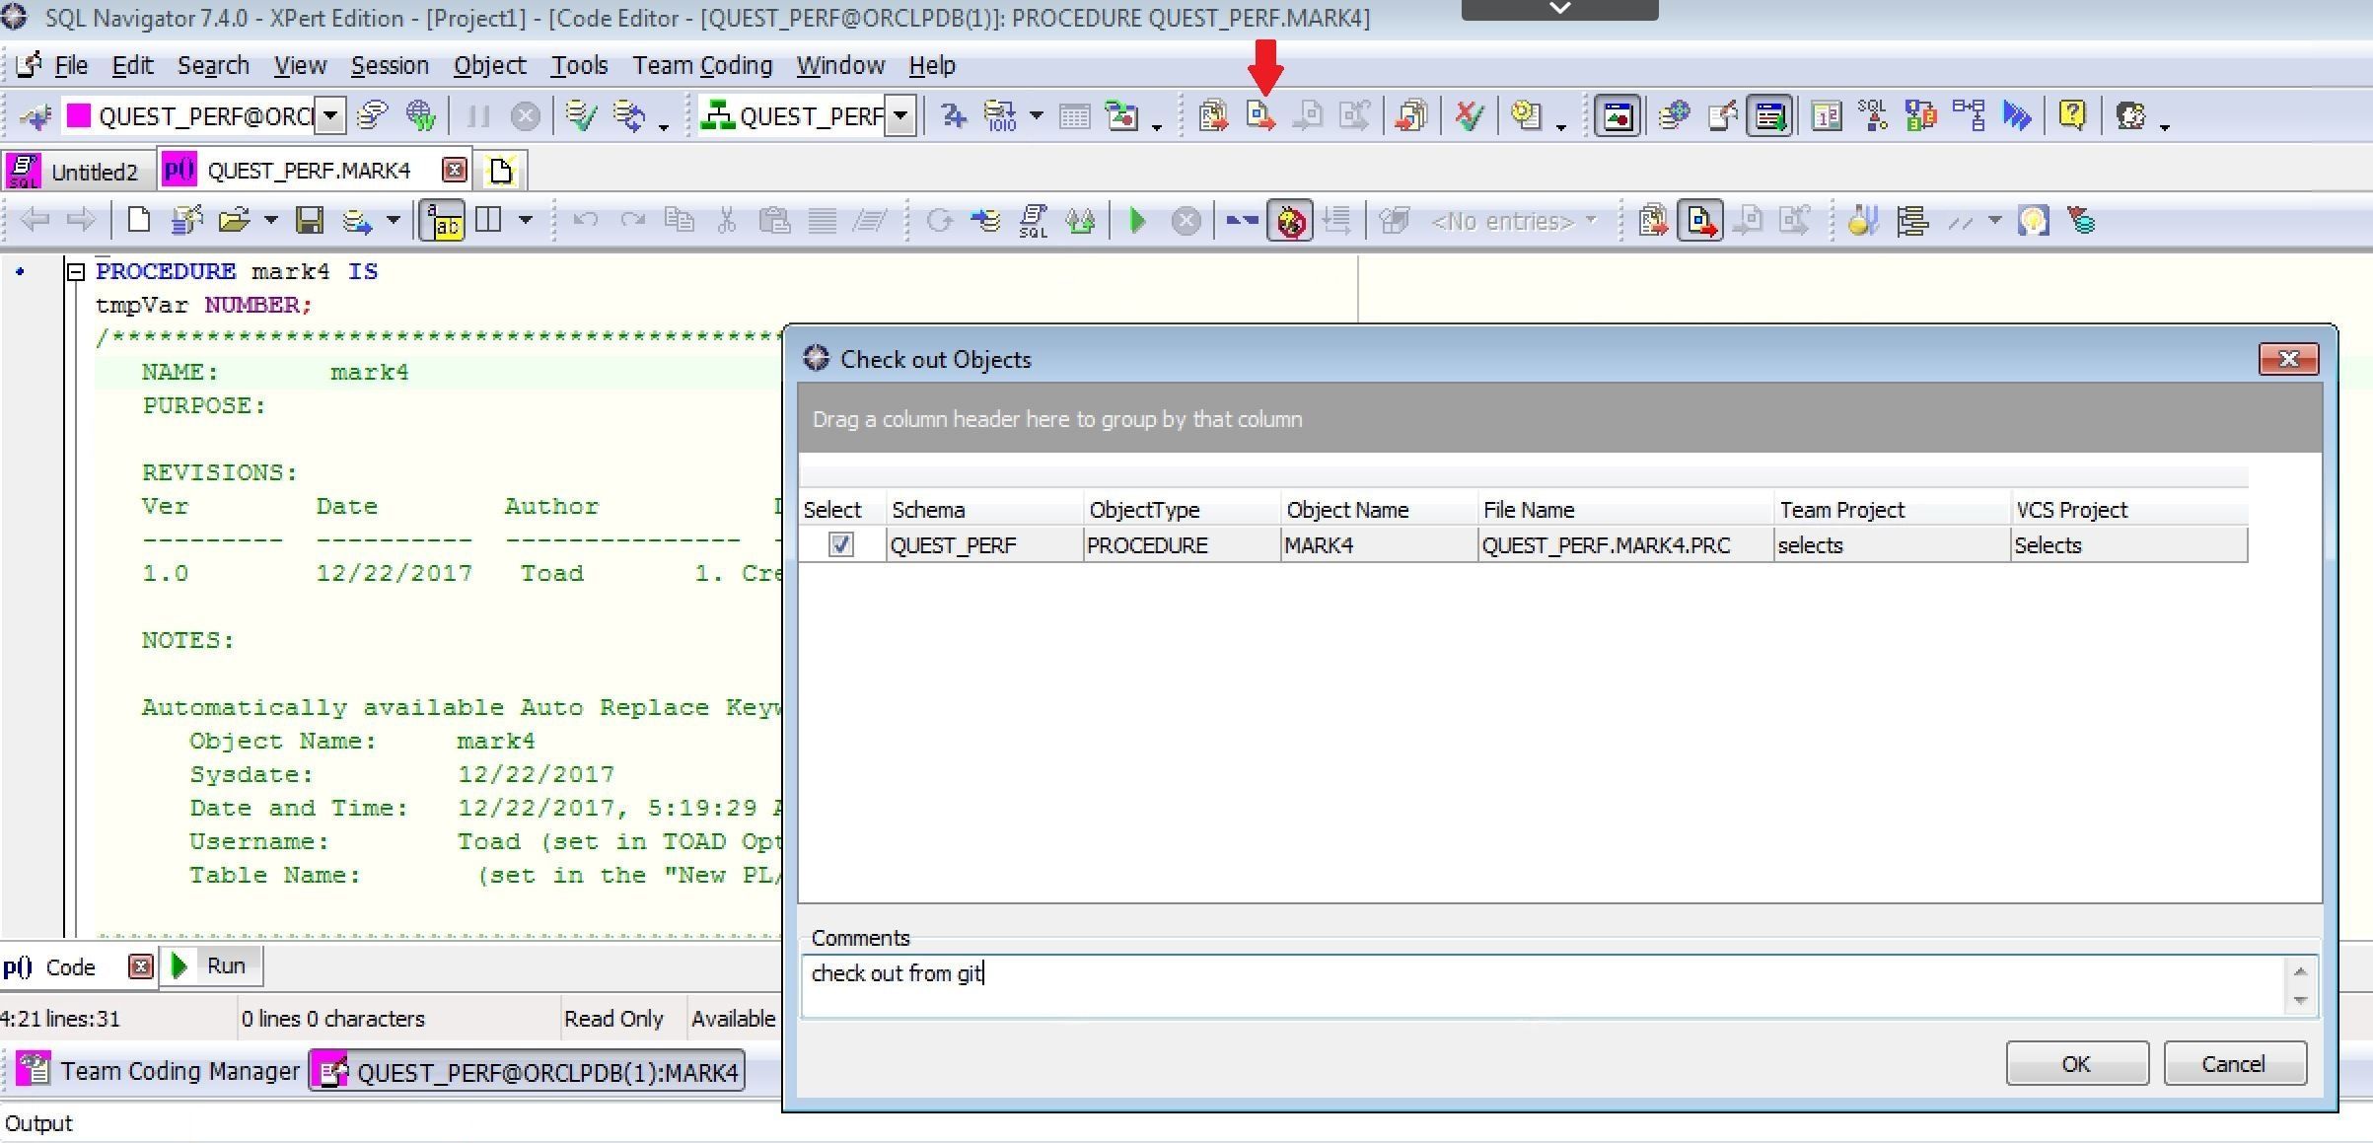Screen dimensions: 2373x1143
Task: Close the QUEST_PERF.MARK4 tab
Action: click(454, 170)
